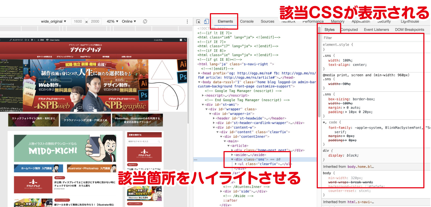Click the Styles Filter input field
The height and width of the screenshot is (207, 431).
pos(372,38)
